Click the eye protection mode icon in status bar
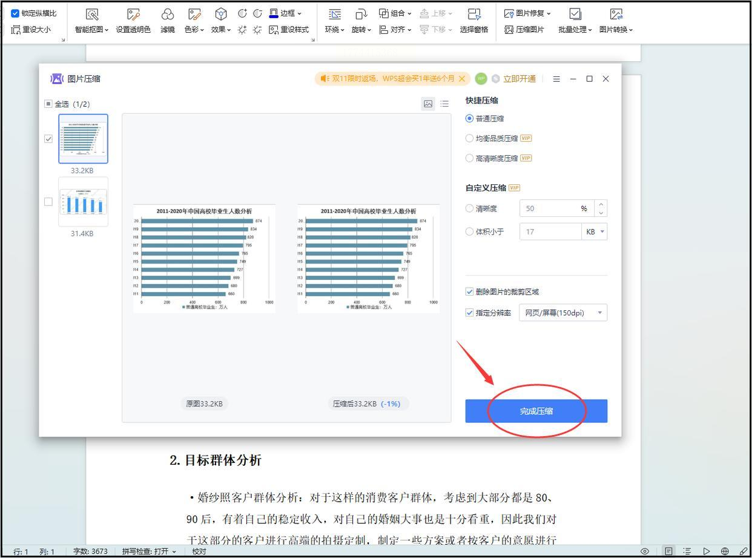This screenshot has width=752, height=558. point(645,551)
